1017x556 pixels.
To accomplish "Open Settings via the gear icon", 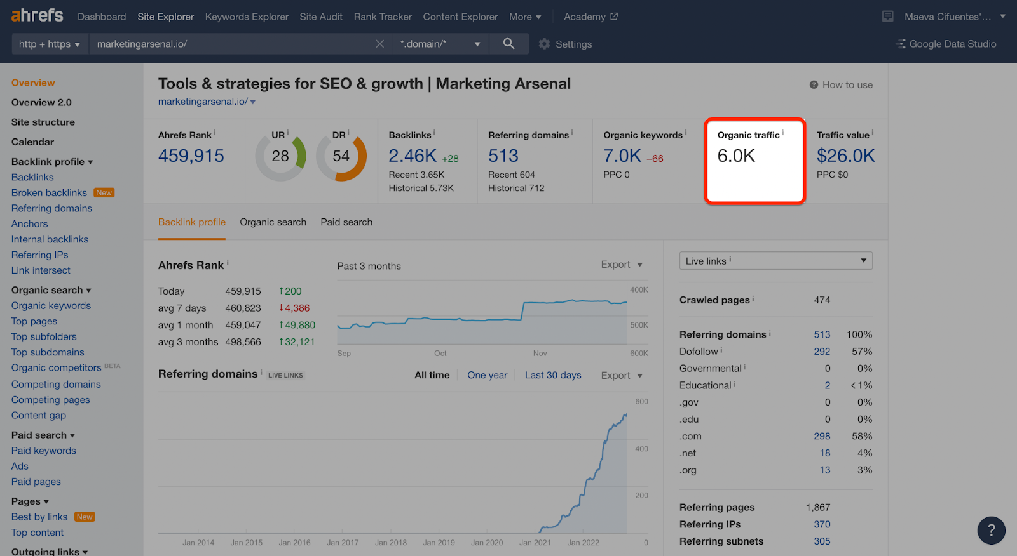I will point(545,44).
